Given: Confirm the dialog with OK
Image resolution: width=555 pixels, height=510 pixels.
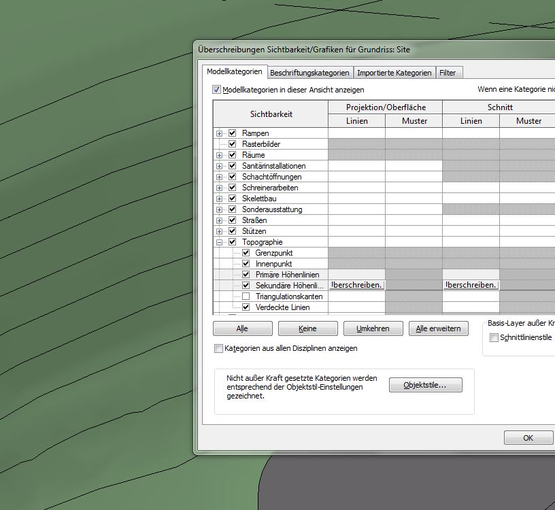Looking at the screenshot, I should tap(528, 438).
